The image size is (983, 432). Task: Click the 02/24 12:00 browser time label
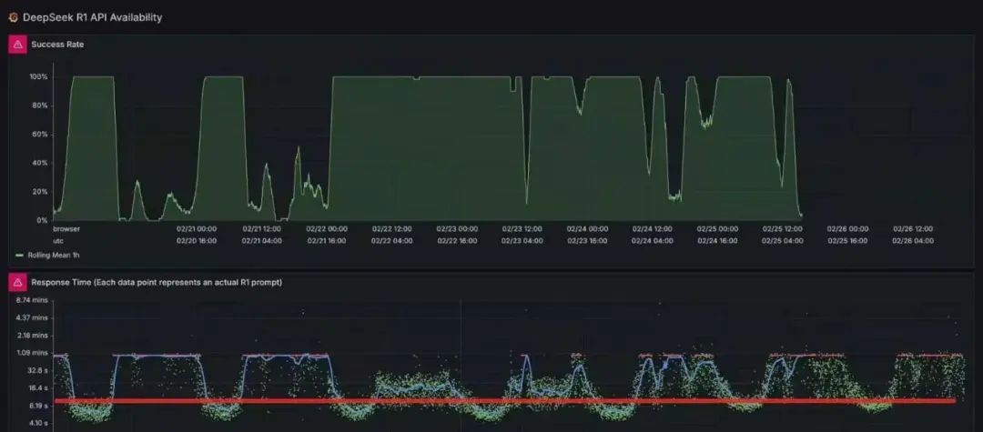pyautogui.click(x=652, y=229)
